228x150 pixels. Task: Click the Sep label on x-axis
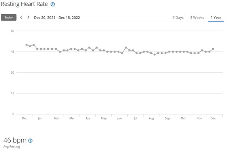[167, 118]
